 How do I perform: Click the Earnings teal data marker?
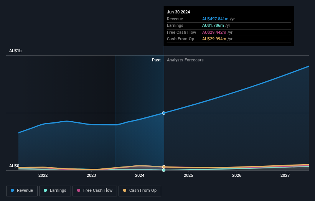click(x=164, y=170)
